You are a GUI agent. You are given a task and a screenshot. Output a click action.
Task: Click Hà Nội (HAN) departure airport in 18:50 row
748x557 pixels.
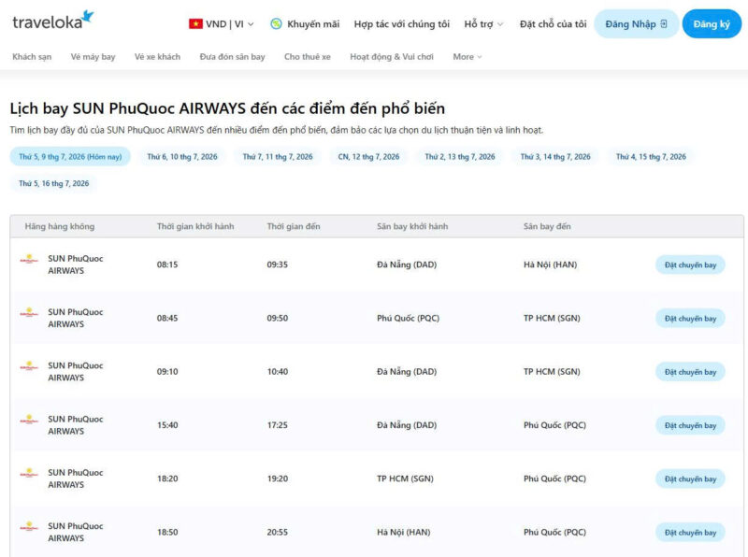point(404,532)
